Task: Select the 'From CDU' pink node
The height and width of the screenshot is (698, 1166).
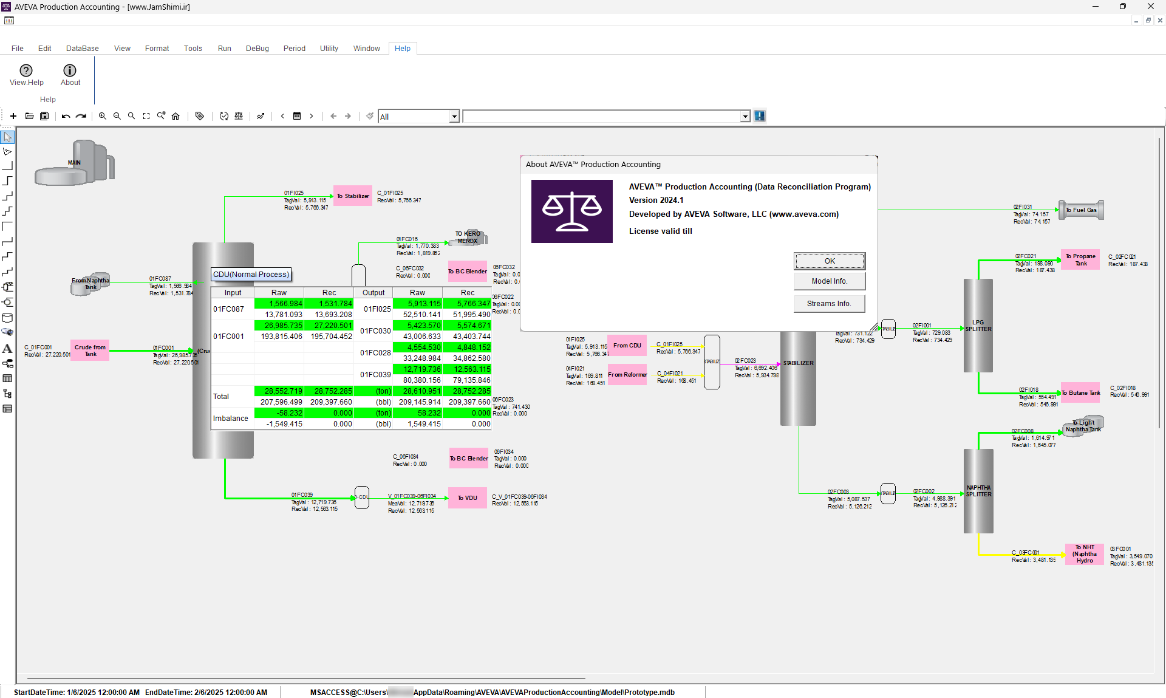Action: [627, 346]
